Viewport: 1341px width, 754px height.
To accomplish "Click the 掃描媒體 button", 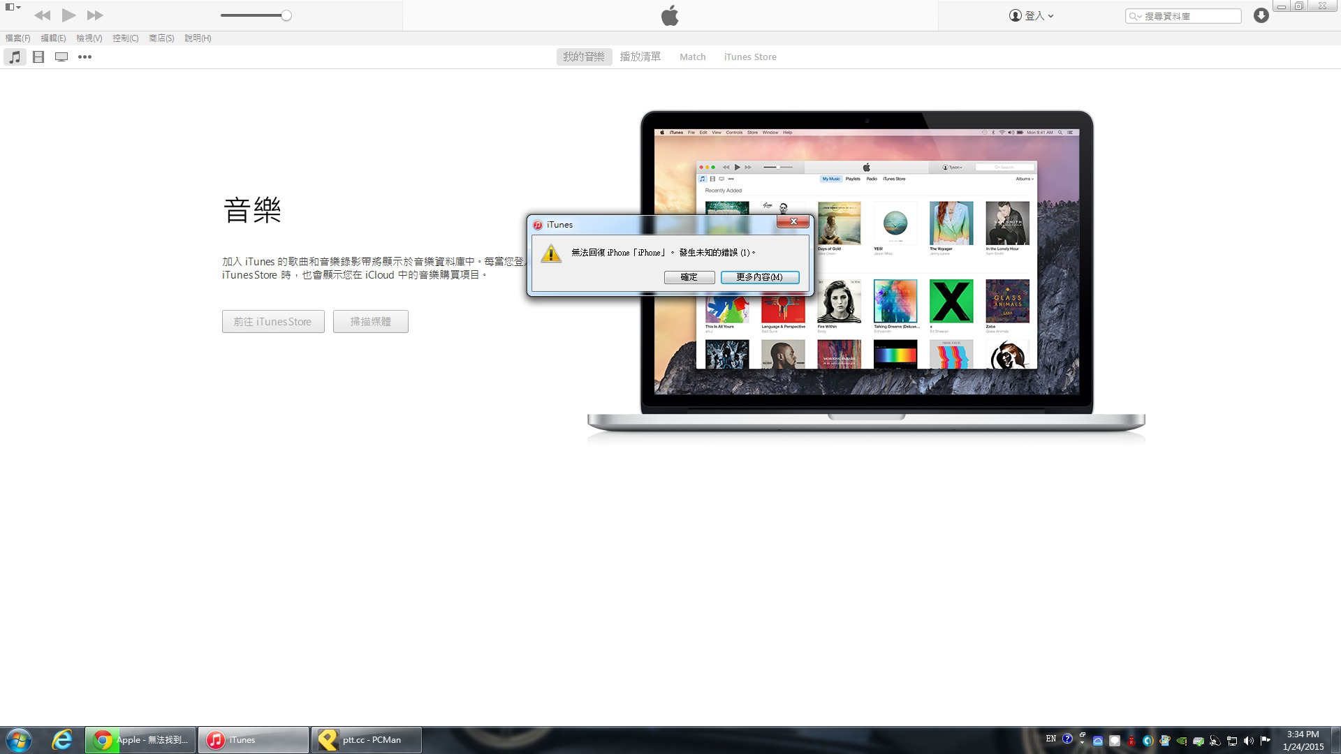I will point(371,321).
